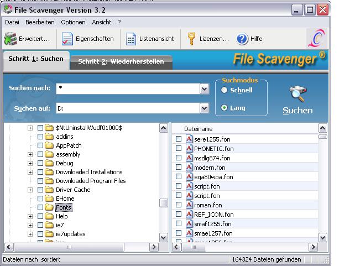Open the Datei menu

point(12,22)
